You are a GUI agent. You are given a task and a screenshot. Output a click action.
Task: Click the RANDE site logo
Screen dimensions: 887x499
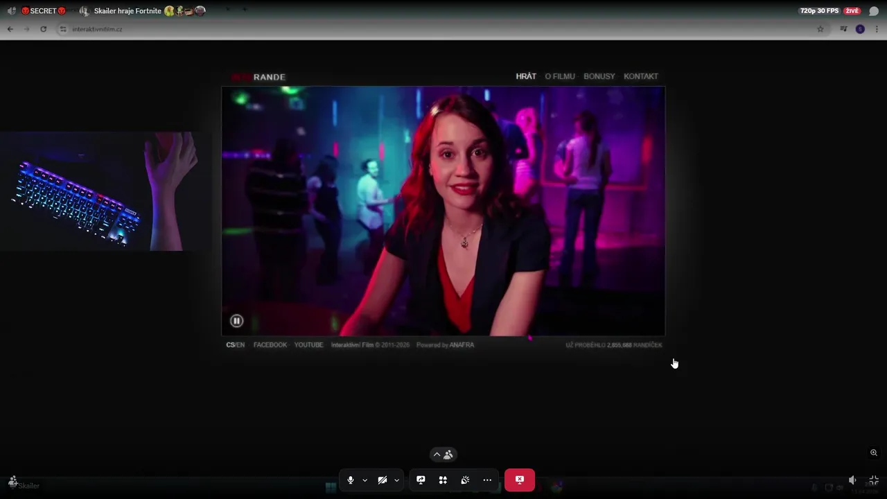tap(258, 77)
